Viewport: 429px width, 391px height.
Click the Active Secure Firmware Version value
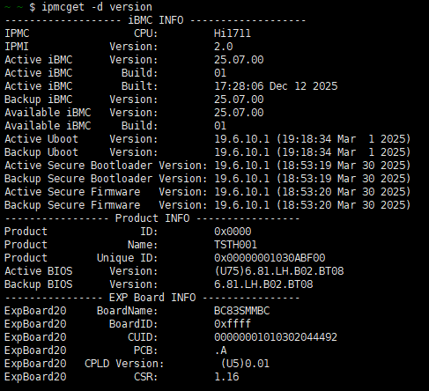tap(313, 192)
